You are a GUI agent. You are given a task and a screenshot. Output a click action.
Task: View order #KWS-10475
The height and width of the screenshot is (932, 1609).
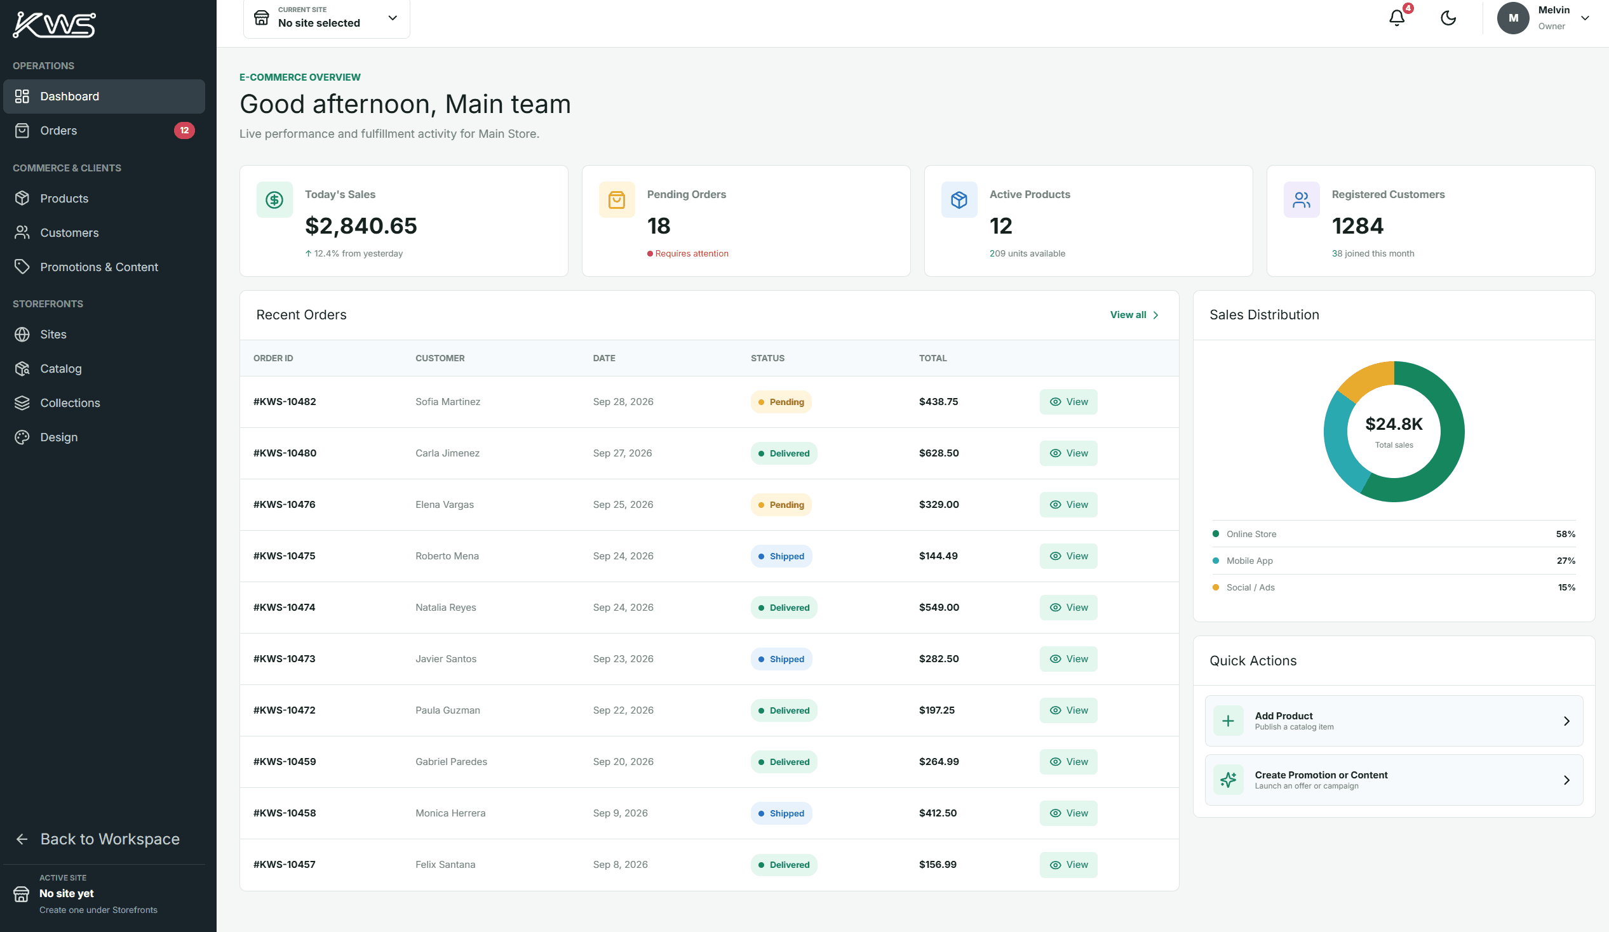(x=1068, y=556)
